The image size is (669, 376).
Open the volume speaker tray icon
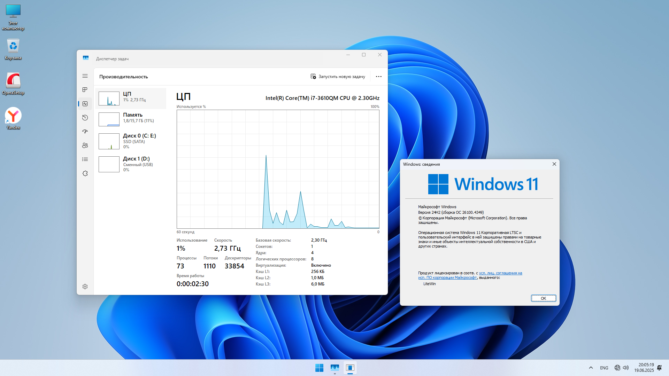pos(626,368)
